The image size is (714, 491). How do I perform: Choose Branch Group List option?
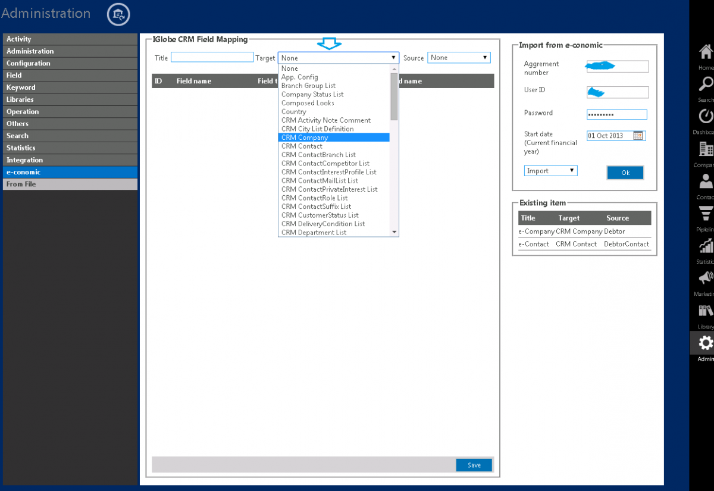click(334, 86)
